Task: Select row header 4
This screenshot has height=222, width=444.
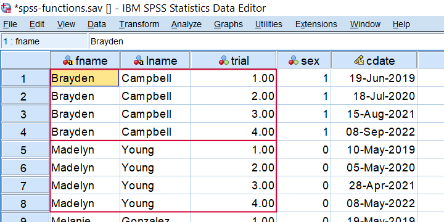Action: pos(25,132)
